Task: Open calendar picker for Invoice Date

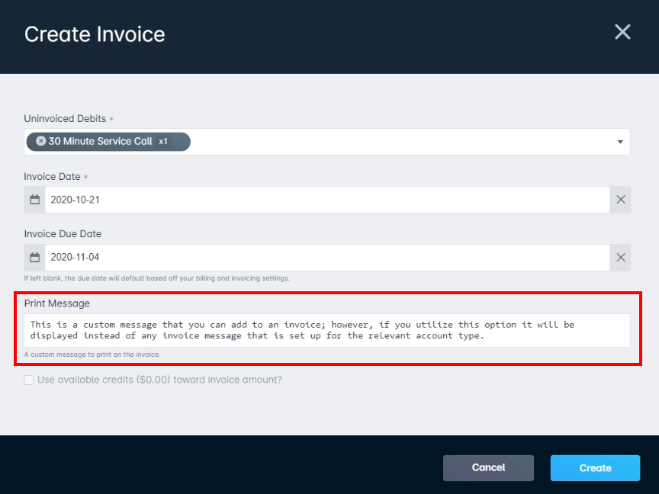Action: tap(35, 200)
